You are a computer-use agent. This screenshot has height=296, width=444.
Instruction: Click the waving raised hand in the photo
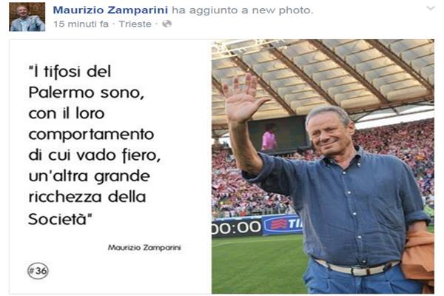pyautogui.click(x=243, y=98)
